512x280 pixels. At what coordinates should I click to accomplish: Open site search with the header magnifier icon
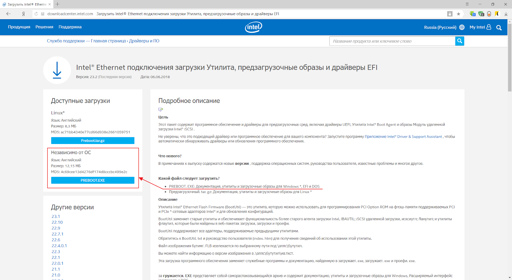499,28
